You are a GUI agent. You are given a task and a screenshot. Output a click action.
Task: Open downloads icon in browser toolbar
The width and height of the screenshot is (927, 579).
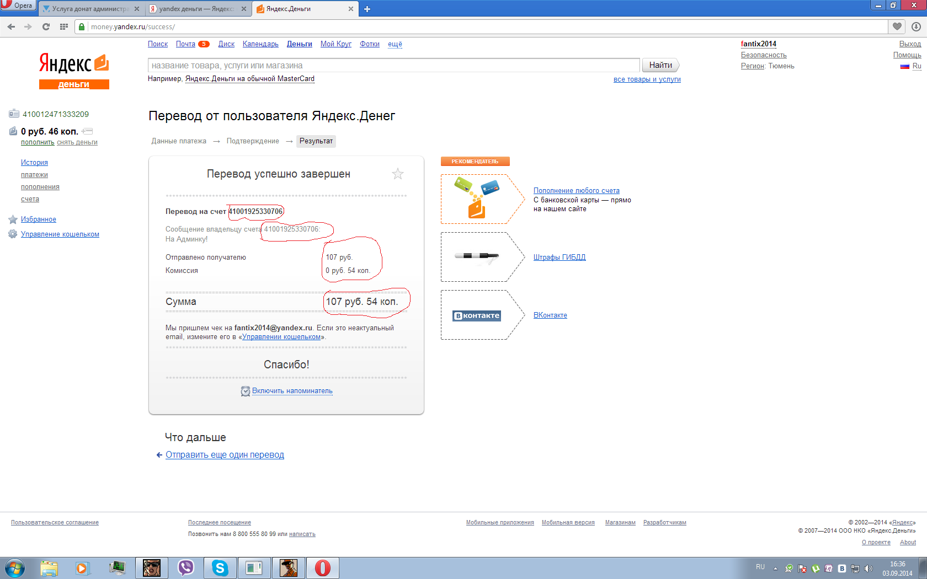click(x=916, y=26)
